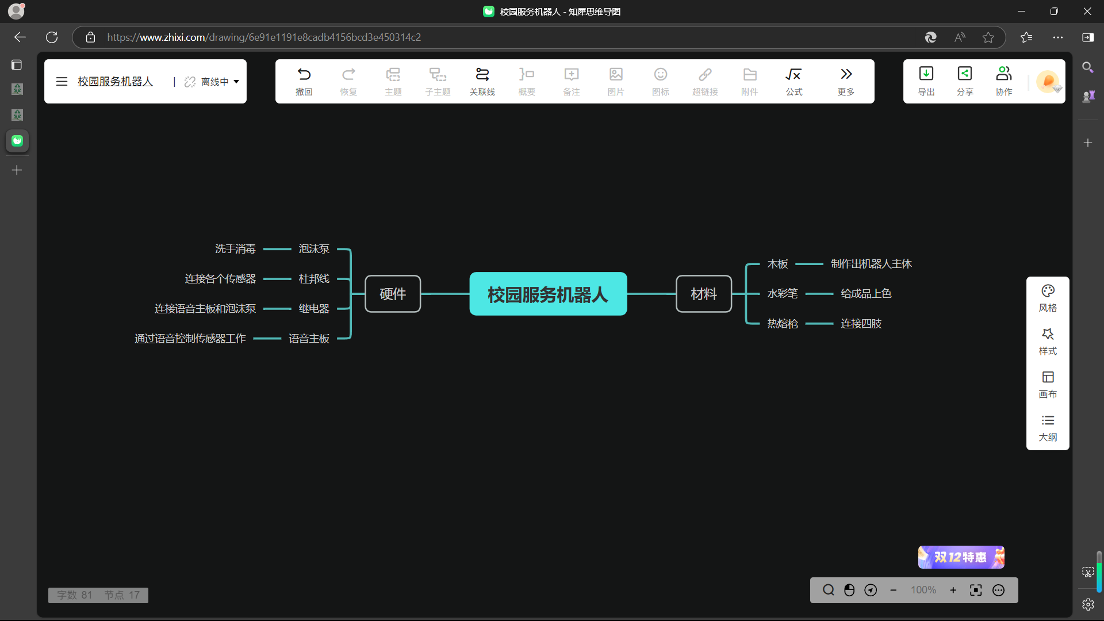Select the 泡沫泵 node

click(314, 249)
